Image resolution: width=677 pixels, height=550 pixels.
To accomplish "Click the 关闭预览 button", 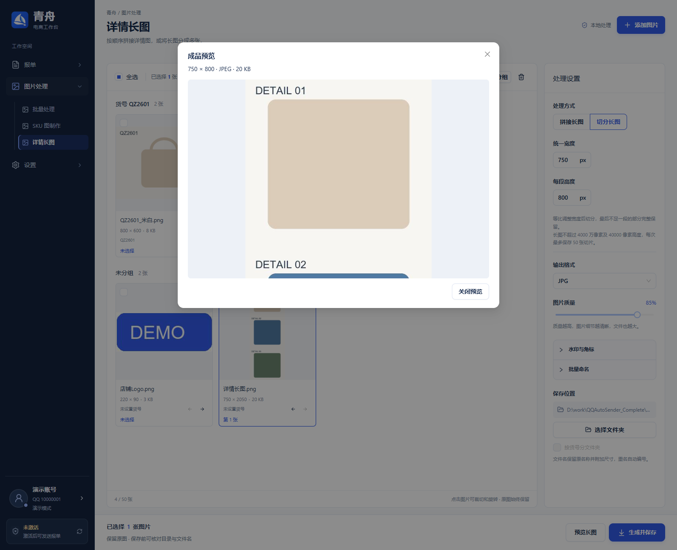I will tap(471, 291).
